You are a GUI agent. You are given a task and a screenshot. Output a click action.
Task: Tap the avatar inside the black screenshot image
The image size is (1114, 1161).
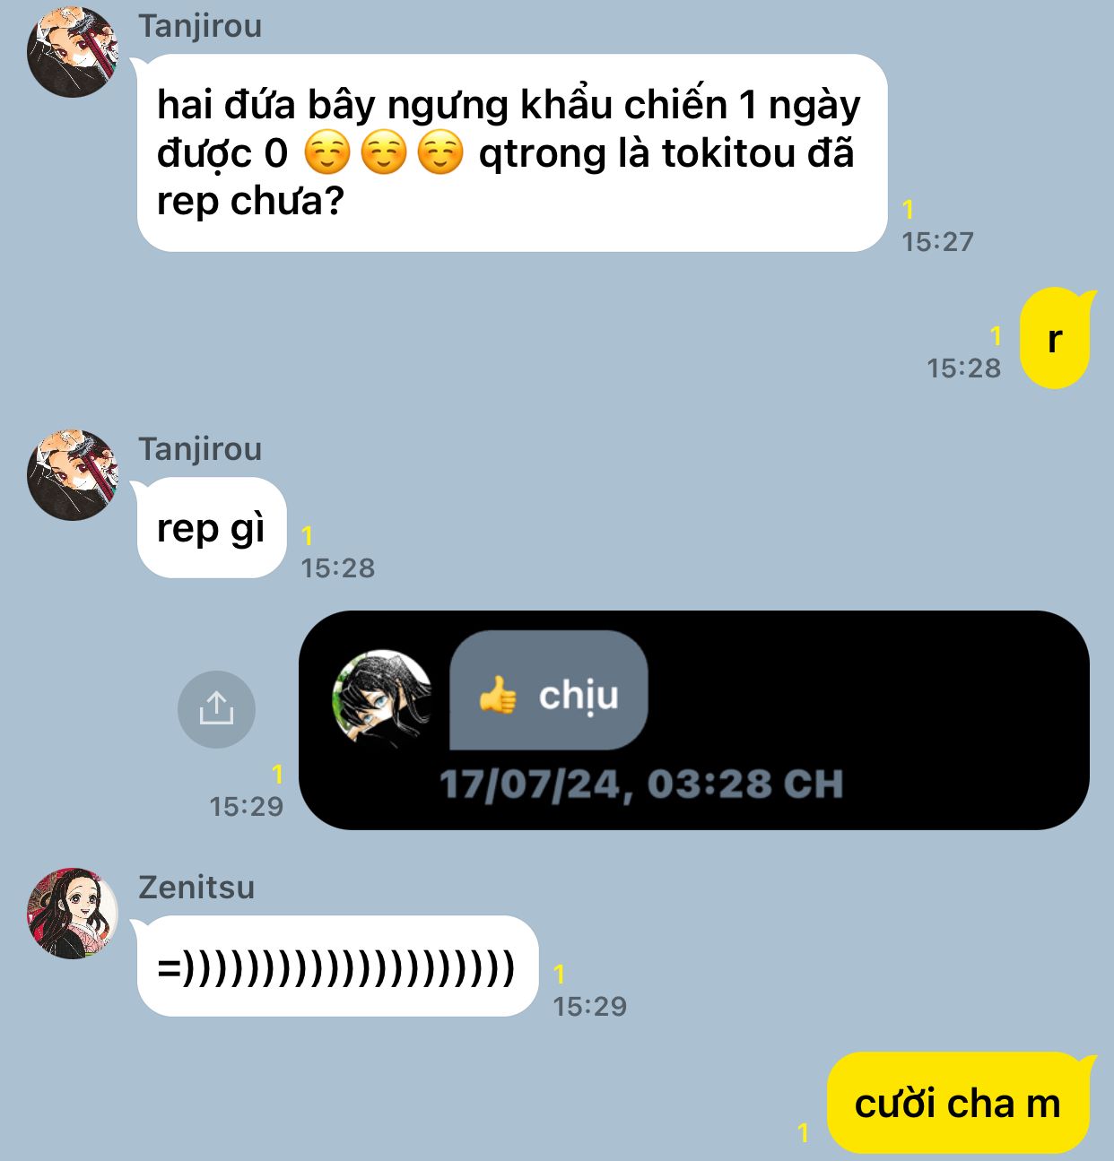[x=381, y=697]
